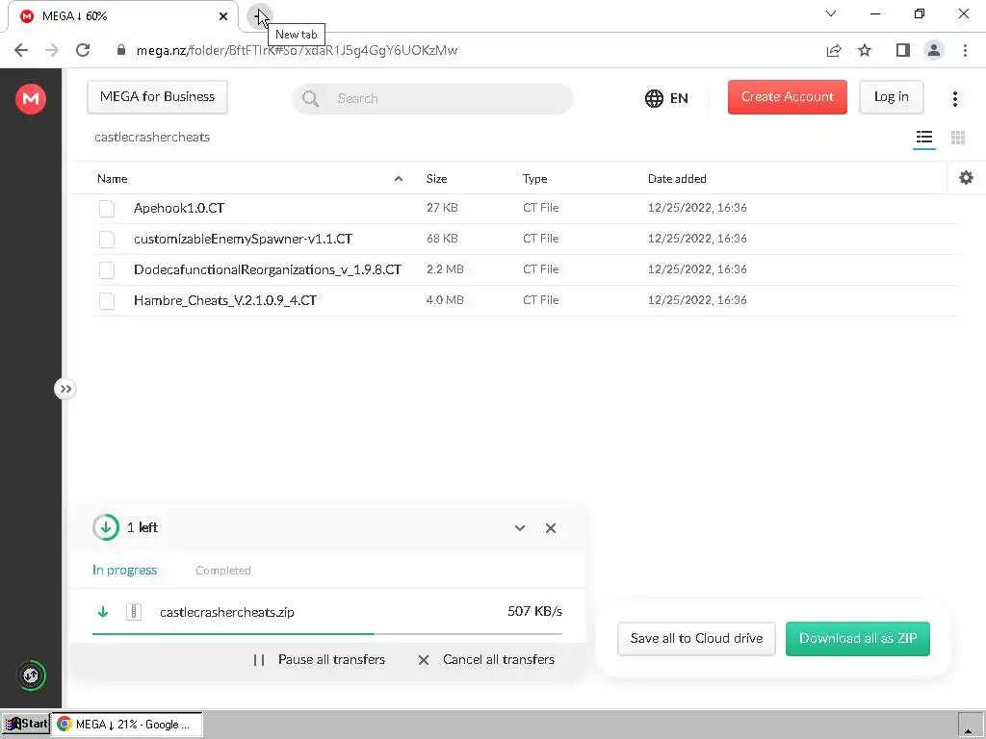Screen dimensions: 986x739
Task: Open the EN language selector
Action: [x=666, y=99]
